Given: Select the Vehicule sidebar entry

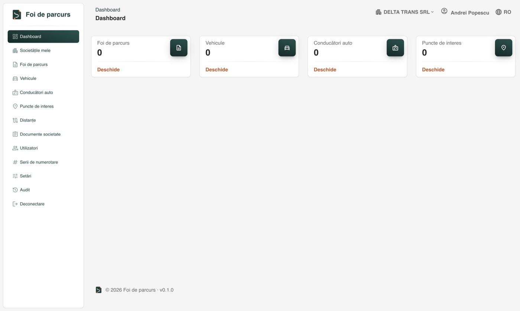Looking at the screenshot, I should 43,78.
